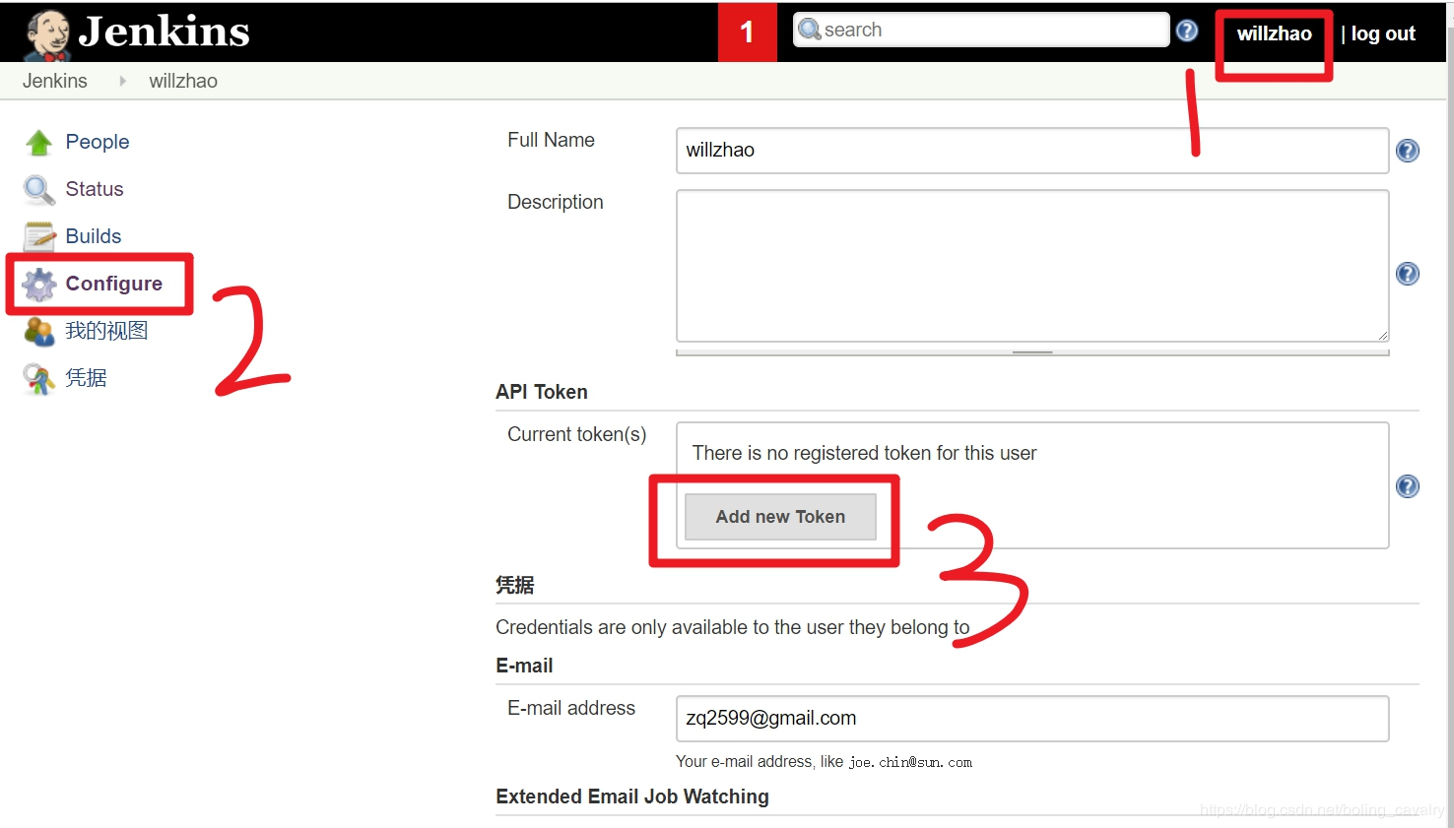Image resolution: width=1454 pixels, height=828 pixels.
Task: Open help for API Token
Action: pos(1408,486)
